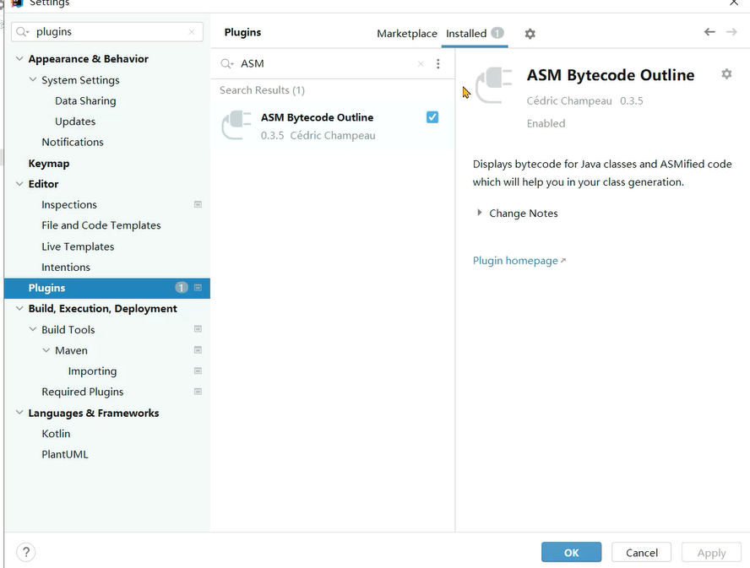Collapse the Appearance & Behavior tree node

pyautogui.click(x=19, y=59)
